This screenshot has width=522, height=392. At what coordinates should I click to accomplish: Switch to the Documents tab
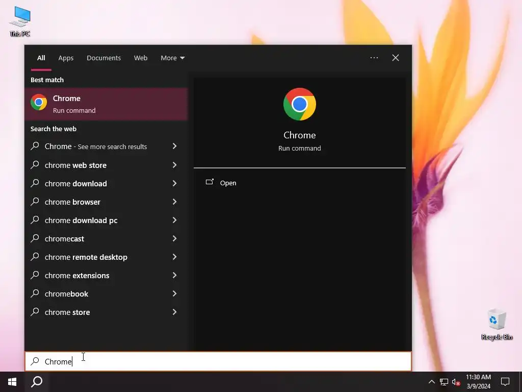tap(104, 58)
